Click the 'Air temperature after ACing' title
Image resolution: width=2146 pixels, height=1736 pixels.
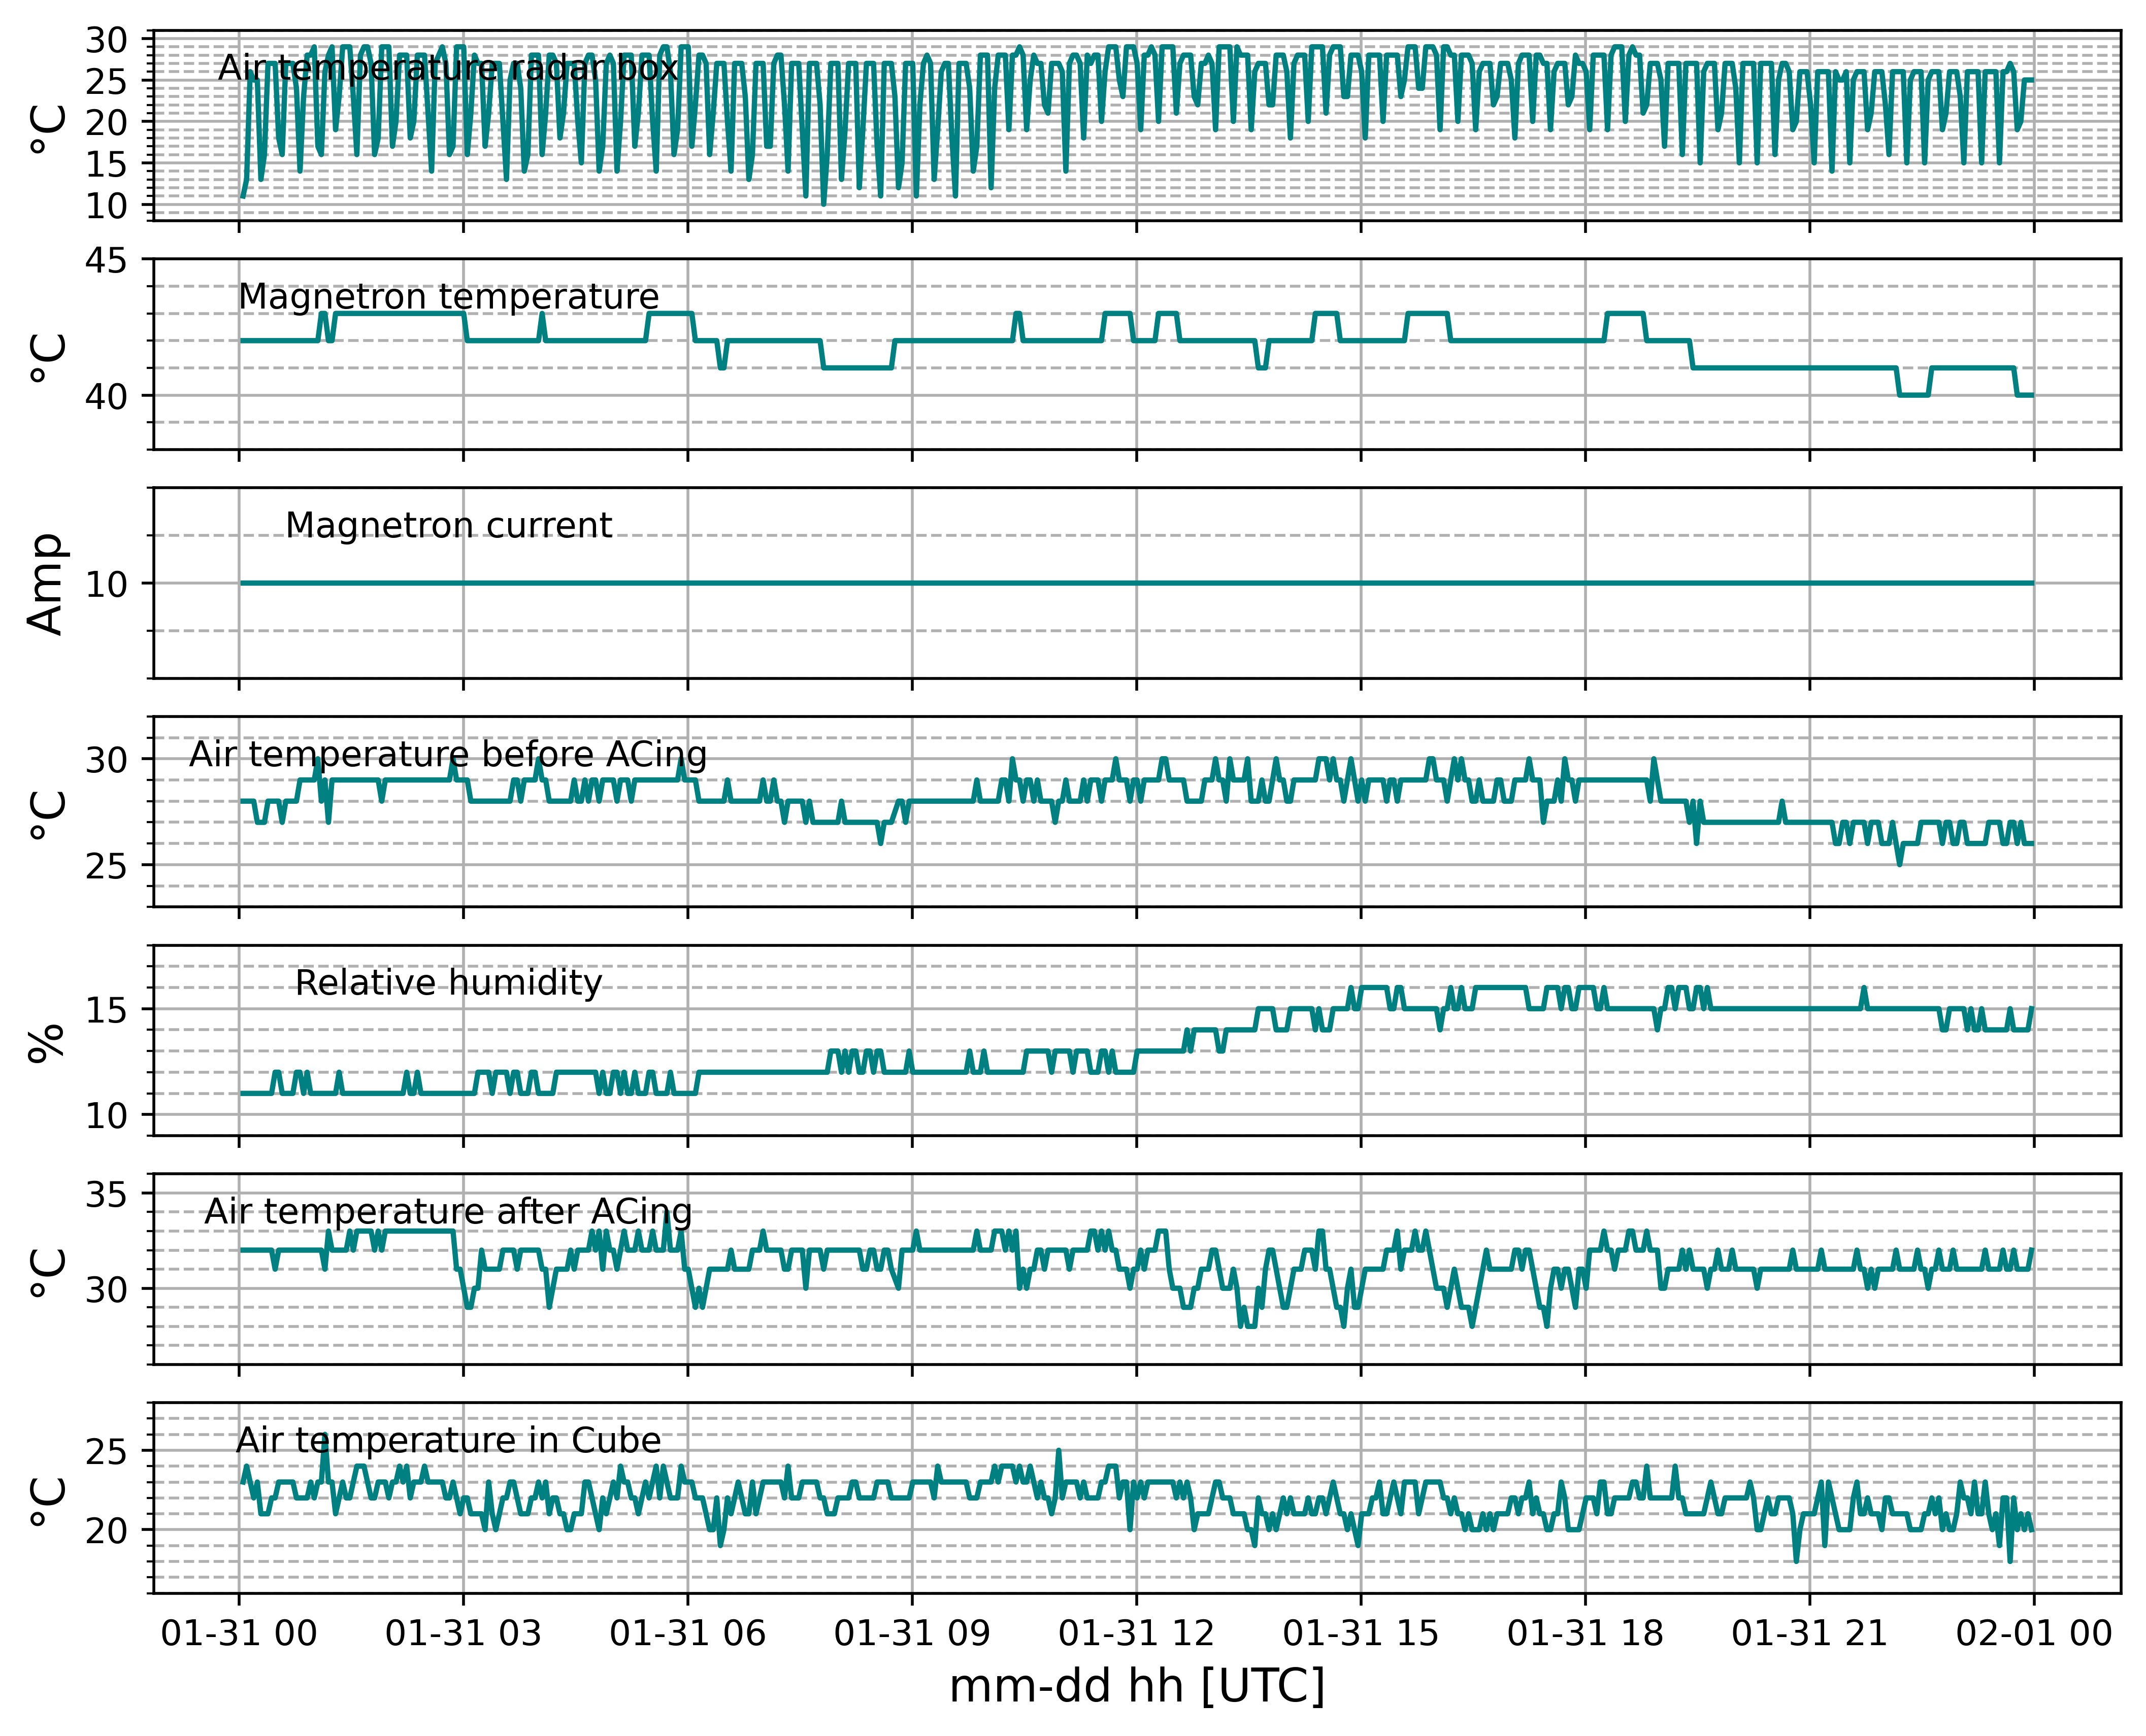tap(448, 1212)
